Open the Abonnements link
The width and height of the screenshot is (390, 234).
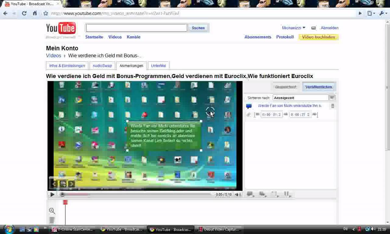[258, 37]
